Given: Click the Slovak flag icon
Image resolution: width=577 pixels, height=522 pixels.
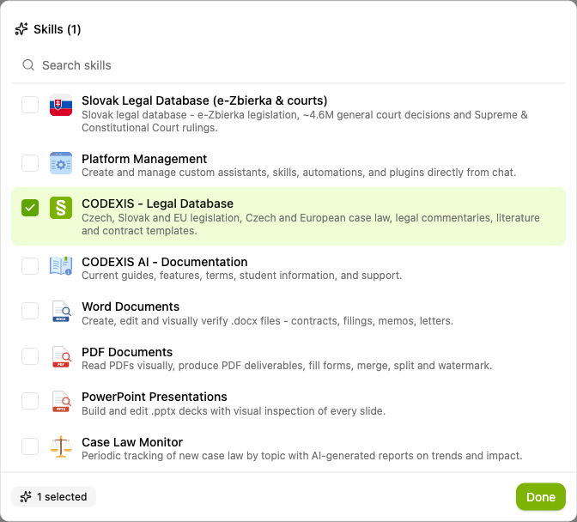Looking at the screenshot, I should click(61, 105).
